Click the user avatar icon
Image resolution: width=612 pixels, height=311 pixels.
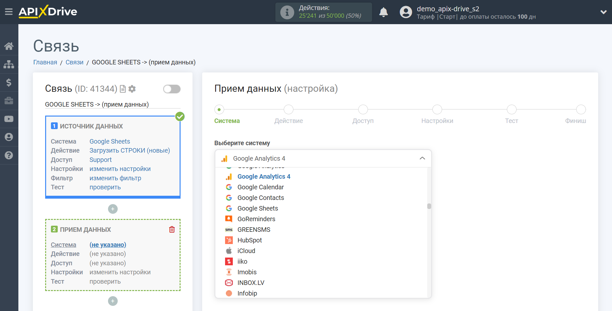click(406, 12)
